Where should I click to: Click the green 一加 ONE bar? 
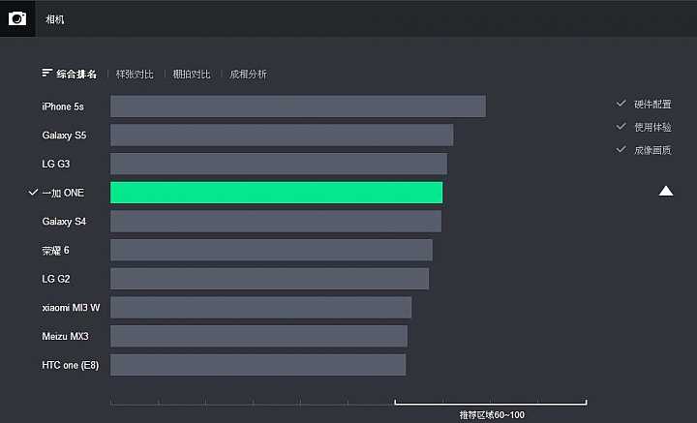[x=277, y=193]
